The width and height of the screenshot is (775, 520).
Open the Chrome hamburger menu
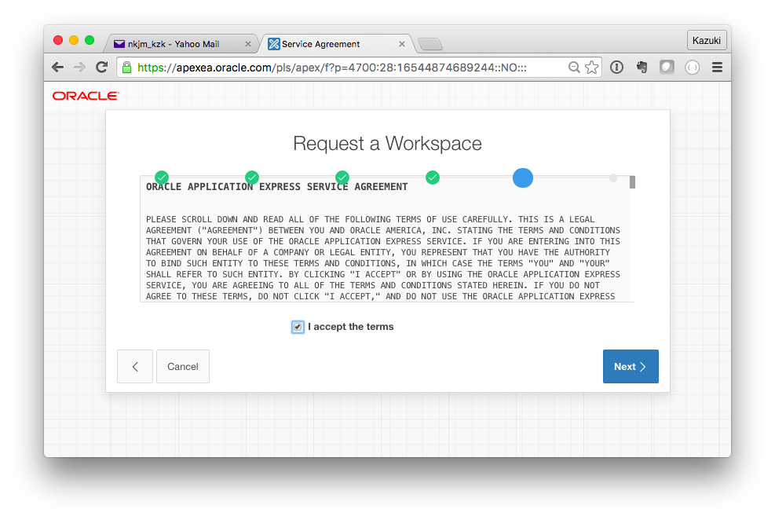coord(717,68)
